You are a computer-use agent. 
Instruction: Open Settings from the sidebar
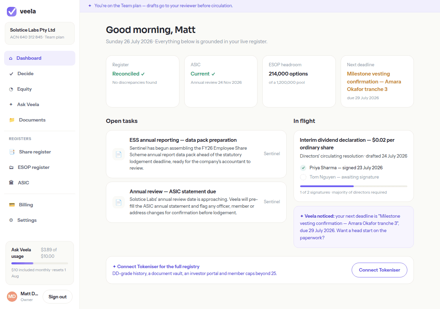[40, 220]
